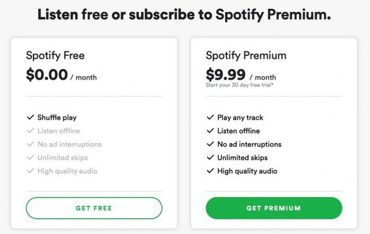Click the greyed checkmark beside Free Listen offline

pyautogui.click(x=29, y=131)
